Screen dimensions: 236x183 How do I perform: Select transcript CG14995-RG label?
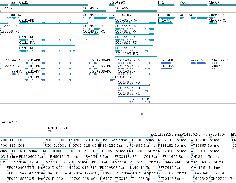click(126, 54)
